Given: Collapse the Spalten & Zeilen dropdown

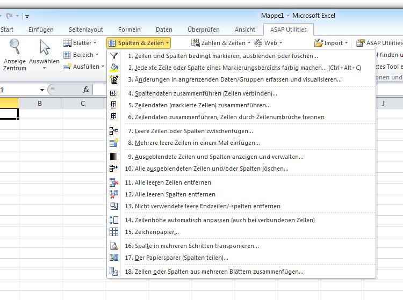Looking at the screenshot, I should tap(139, 43).
